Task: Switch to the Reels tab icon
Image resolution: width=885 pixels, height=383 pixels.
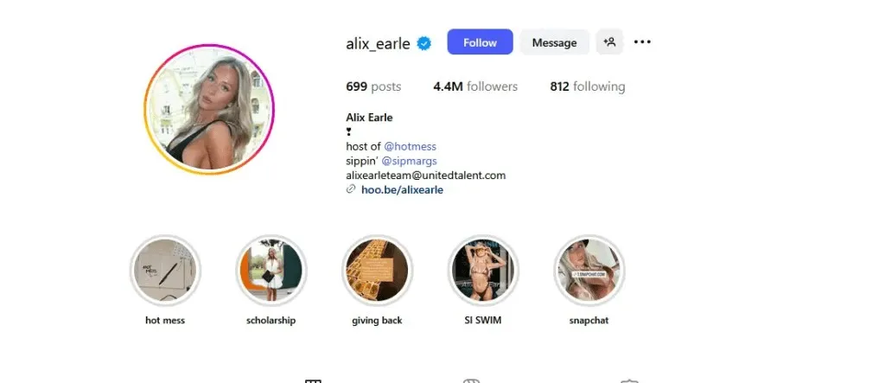Action: point(471,381)
